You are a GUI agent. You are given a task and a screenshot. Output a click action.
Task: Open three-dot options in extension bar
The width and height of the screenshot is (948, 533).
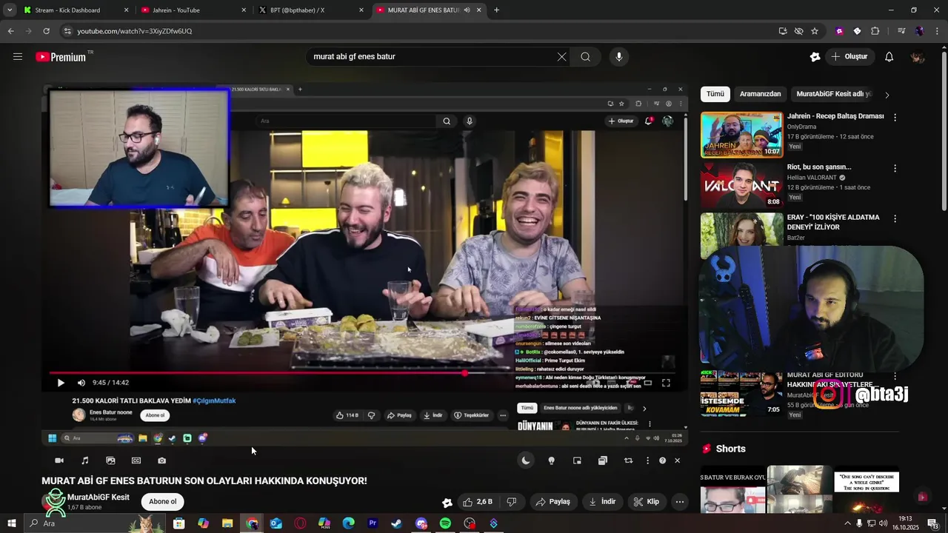tap(647, 460)
